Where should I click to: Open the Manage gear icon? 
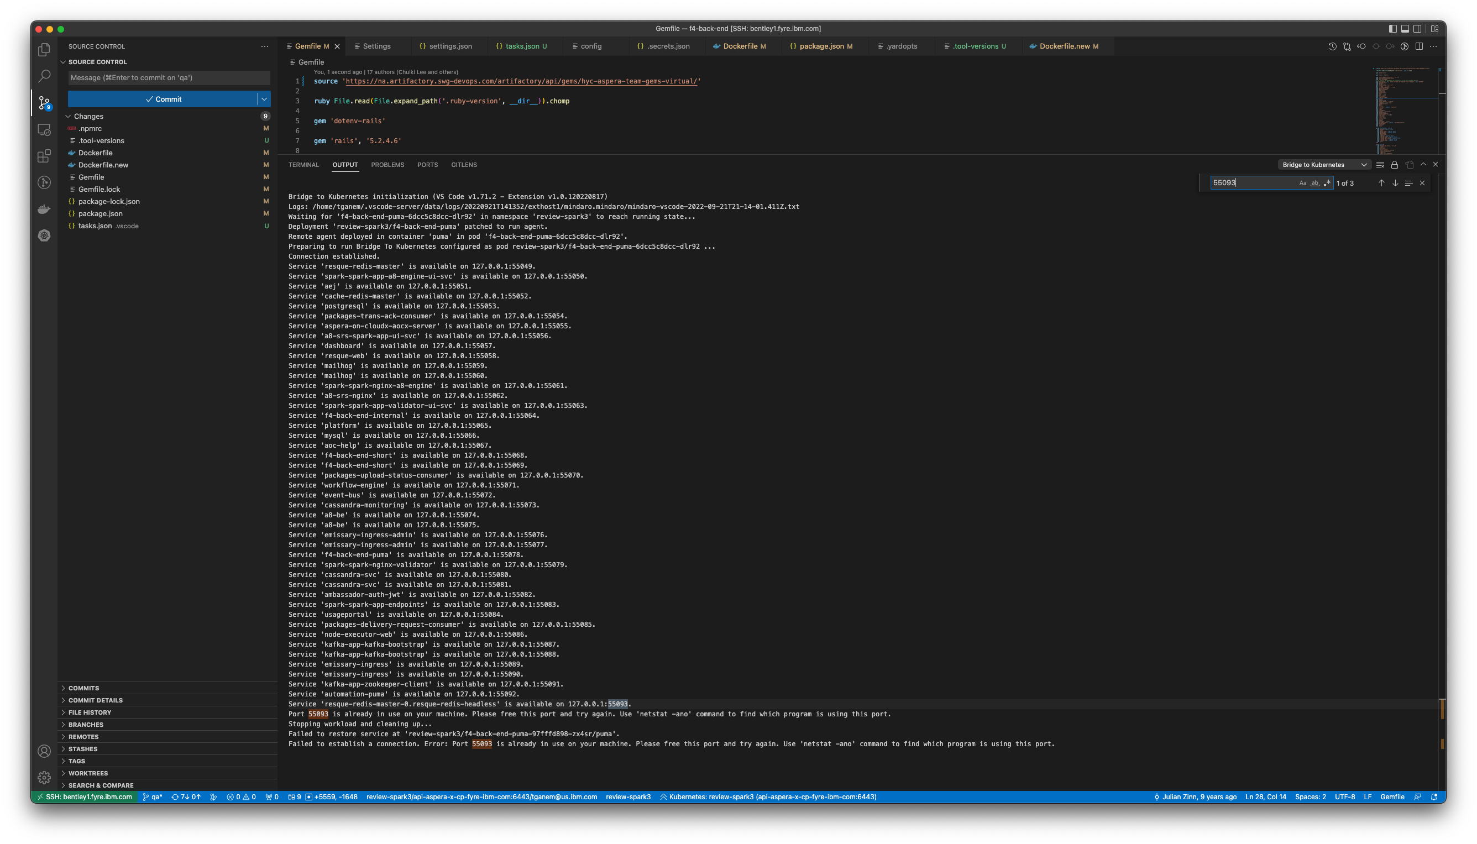pos(44,777)
